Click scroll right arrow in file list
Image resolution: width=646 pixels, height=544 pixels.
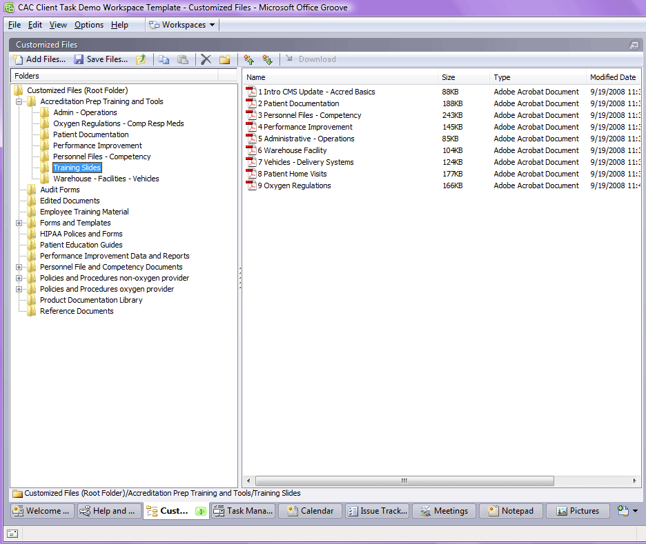[634, 481]
